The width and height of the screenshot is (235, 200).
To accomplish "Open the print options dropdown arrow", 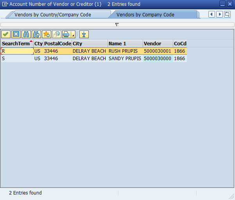I will coord(73,36).
